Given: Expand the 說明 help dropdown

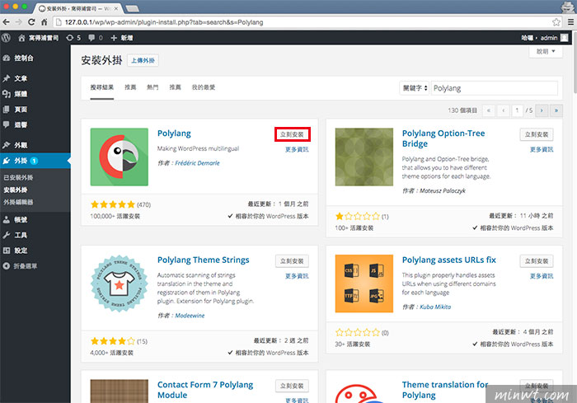Looking at the screenshot, I should 546,52.
